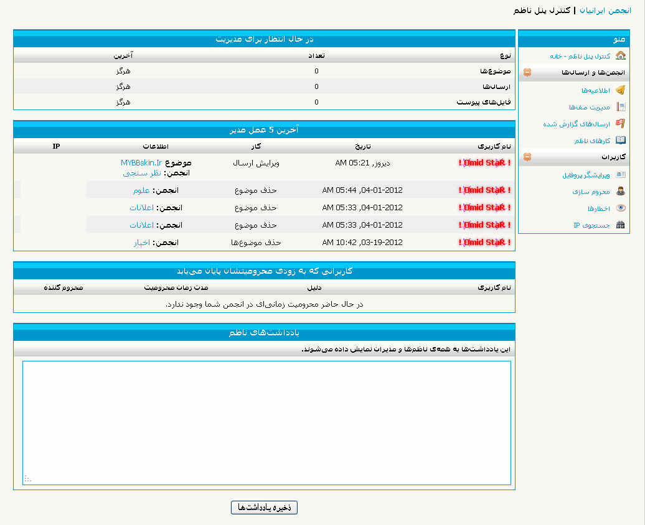The height and width of the screenshot is (525, 645).
Task: Click موضوع‌ها row in awaiting moderation table
Action: click(264, 71)
